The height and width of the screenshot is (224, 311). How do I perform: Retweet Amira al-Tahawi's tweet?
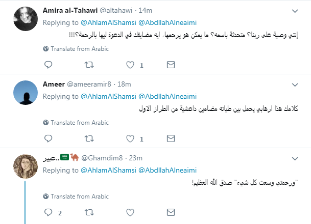[x=89, y=65]
